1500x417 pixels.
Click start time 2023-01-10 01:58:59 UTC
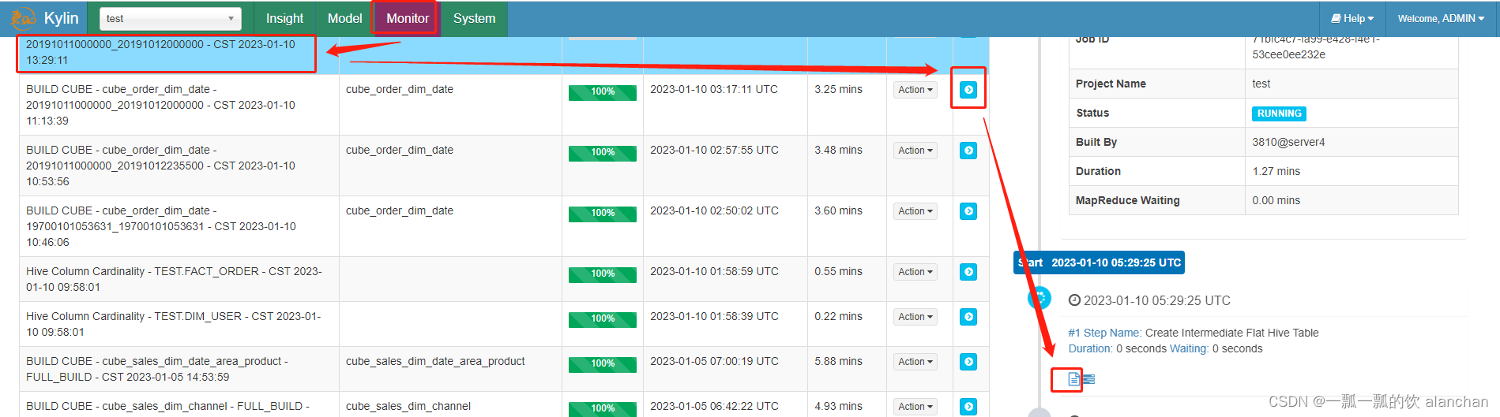point(714,271)
